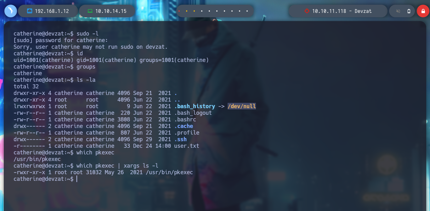Click the highlighted /dev/null target
The width and height of the screenshot is (430, 211).
tap(242, 106)
